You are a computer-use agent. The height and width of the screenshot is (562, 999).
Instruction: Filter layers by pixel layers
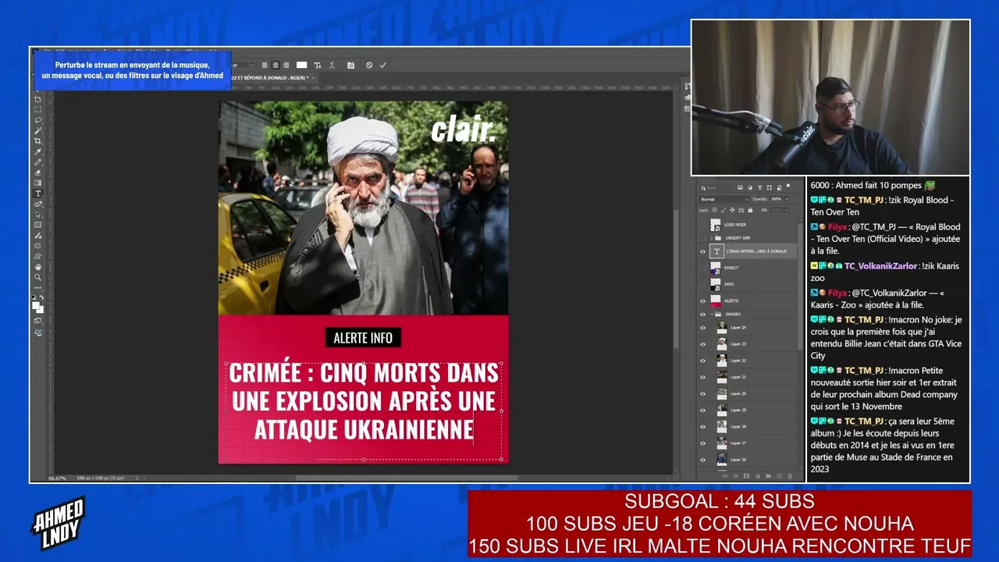740,187
